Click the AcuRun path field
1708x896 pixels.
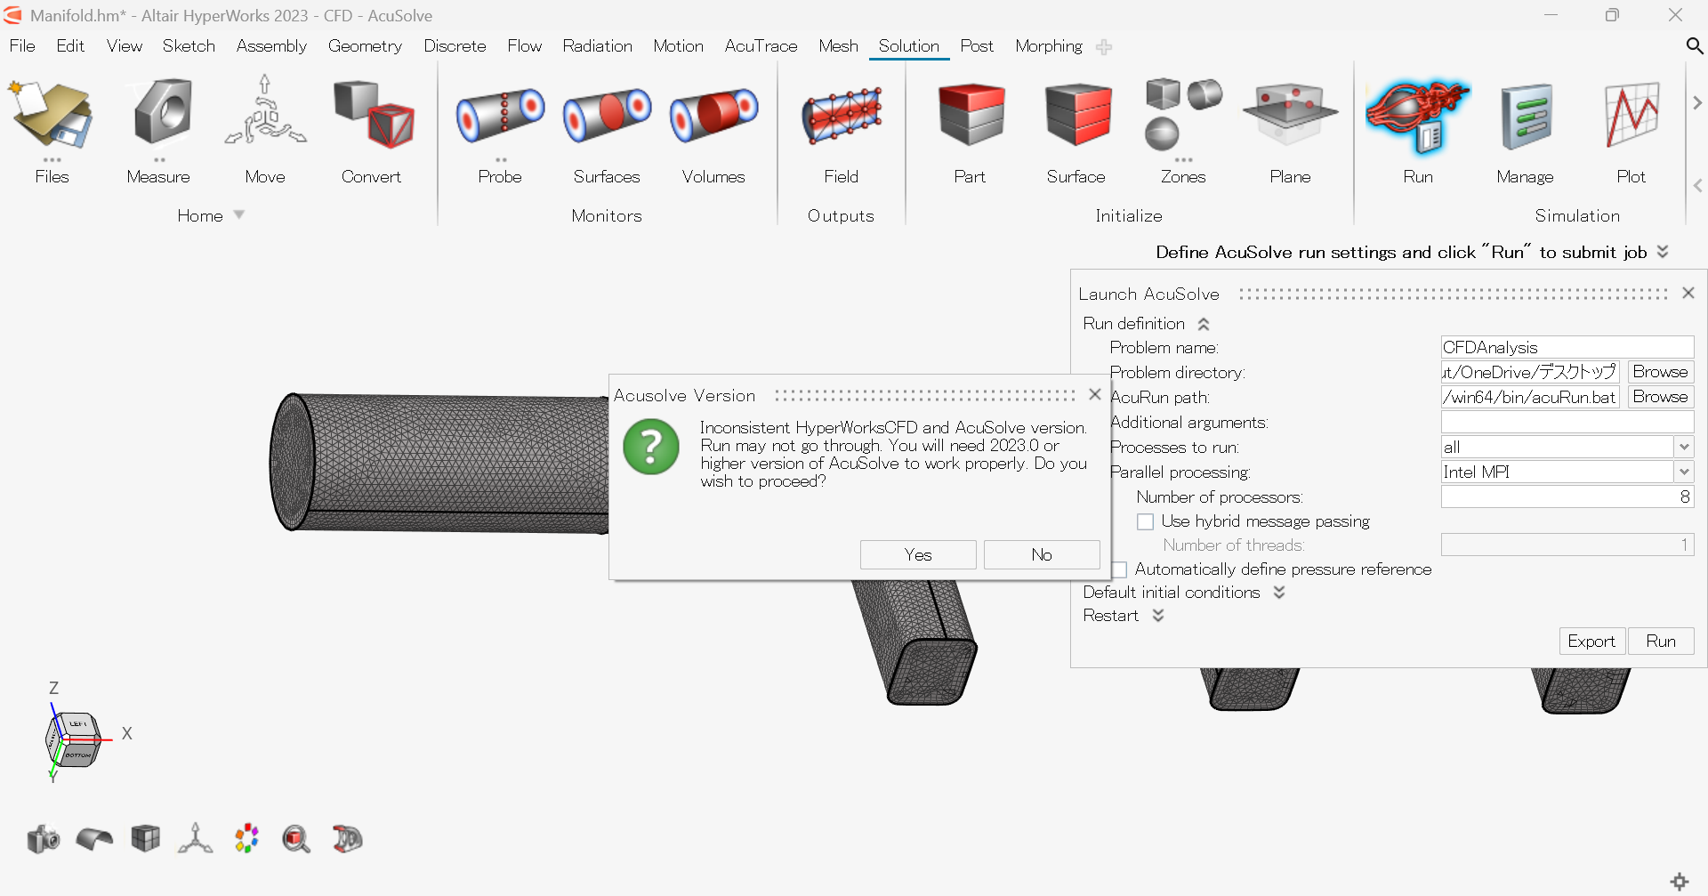(x=1530, y=397)
